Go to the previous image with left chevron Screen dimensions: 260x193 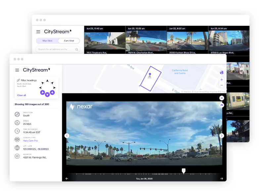(67, 136)
